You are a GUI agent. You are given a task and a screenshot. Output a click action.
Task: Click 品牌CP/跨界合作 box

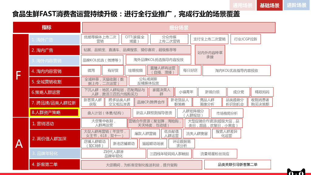click(x=151, y=102)
